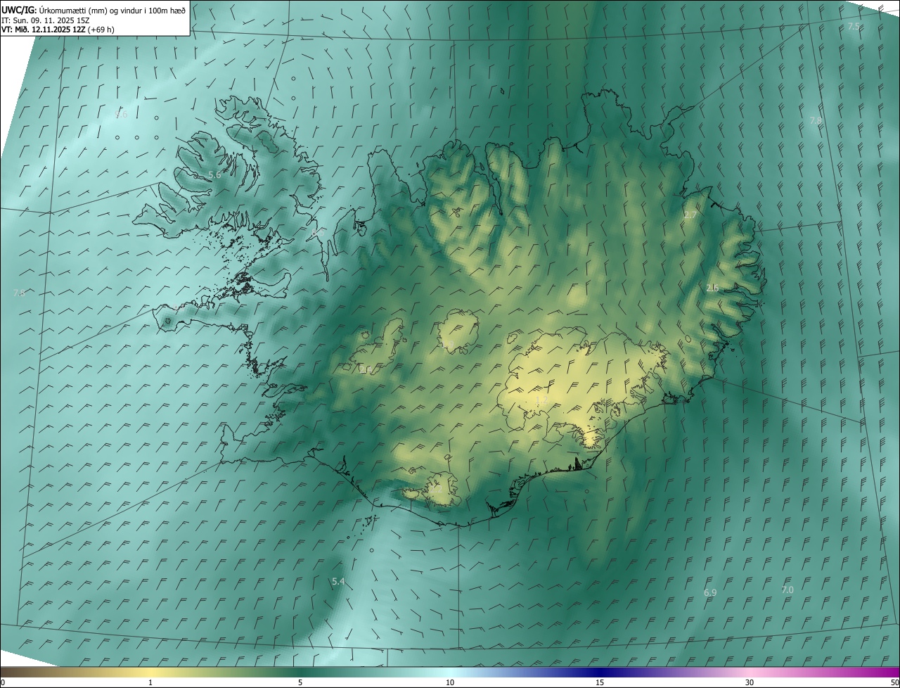Viewport: 900px width, 688px height.
Task: Click the 2.7 value in northeast Iceland
Action: 690,215
